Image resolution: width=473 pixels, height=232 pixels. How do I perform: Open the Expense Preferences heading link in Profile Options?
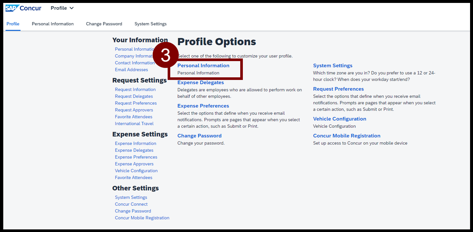coord(203,106)
